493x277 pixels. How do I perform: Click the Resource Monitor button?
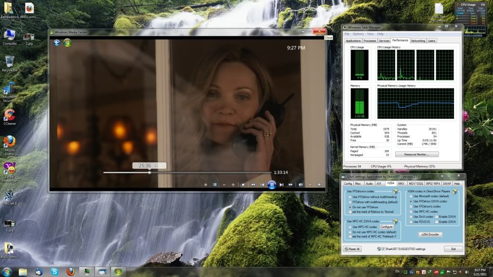click(x=416, y=154)
